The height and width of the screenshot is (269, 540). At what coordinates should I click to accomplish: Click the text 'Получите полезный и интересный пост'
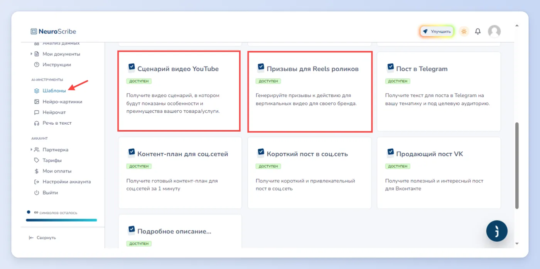434,181
